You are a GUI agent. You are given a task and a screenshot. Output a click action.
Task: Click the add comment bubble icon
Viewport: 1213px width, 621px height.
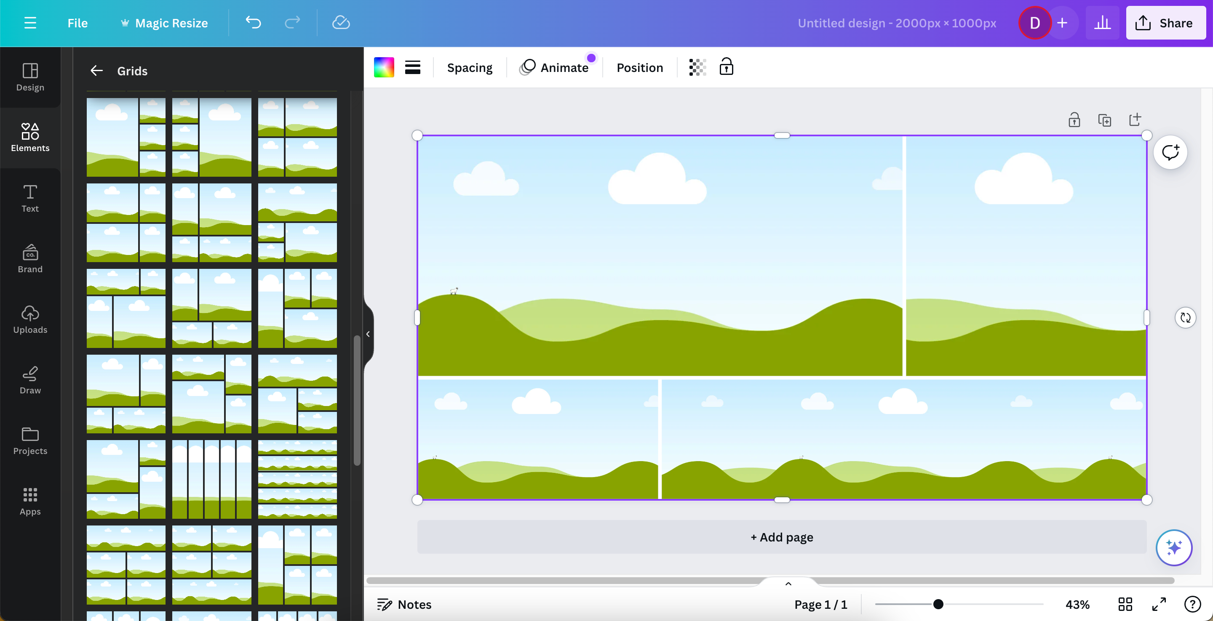click(1170, 152)
